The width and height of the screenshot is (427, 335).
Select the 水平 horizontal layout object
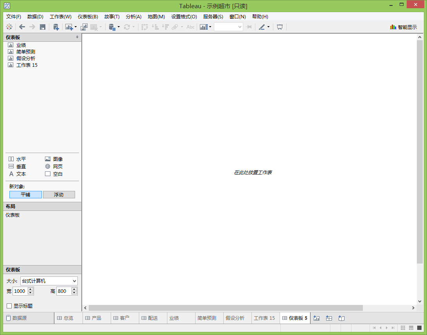tap(17, 159)
